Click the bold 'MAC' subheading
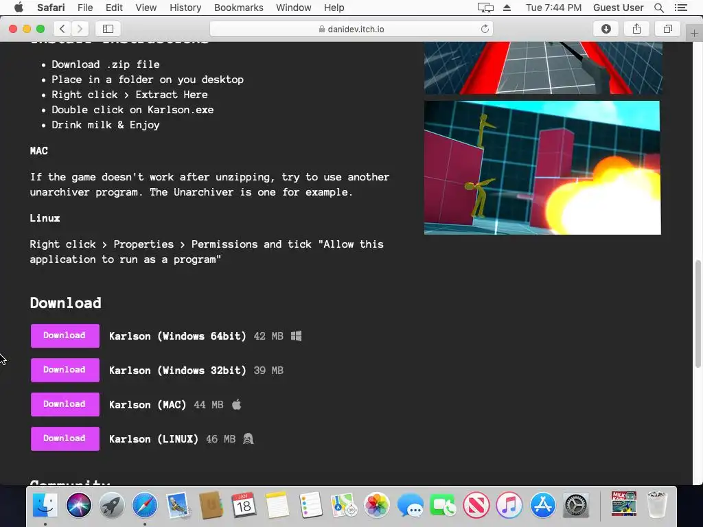 click(x=39, y=151)
